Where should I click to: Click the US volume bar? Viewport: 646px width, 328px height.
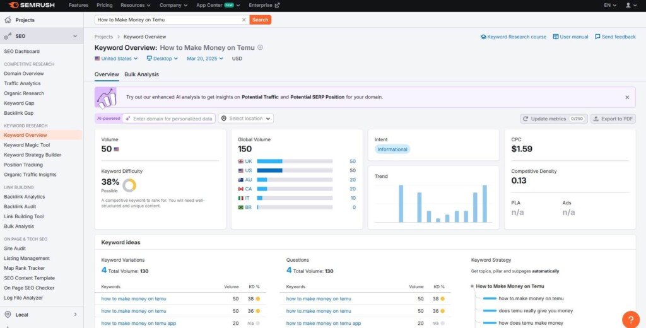pos(295,170)
